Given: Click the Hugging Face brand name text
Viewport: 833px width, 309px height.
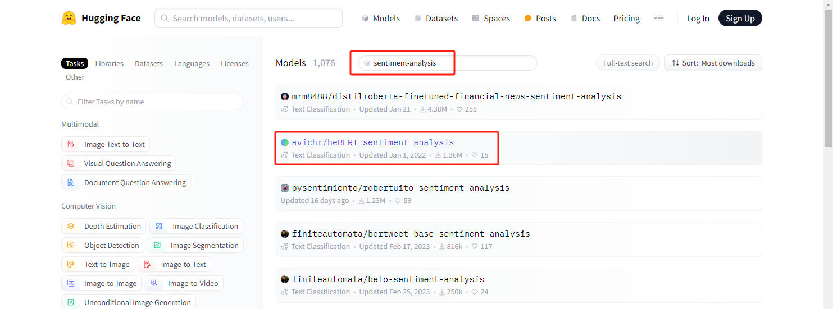Looking at the screenshot, I should coord(111,18).
